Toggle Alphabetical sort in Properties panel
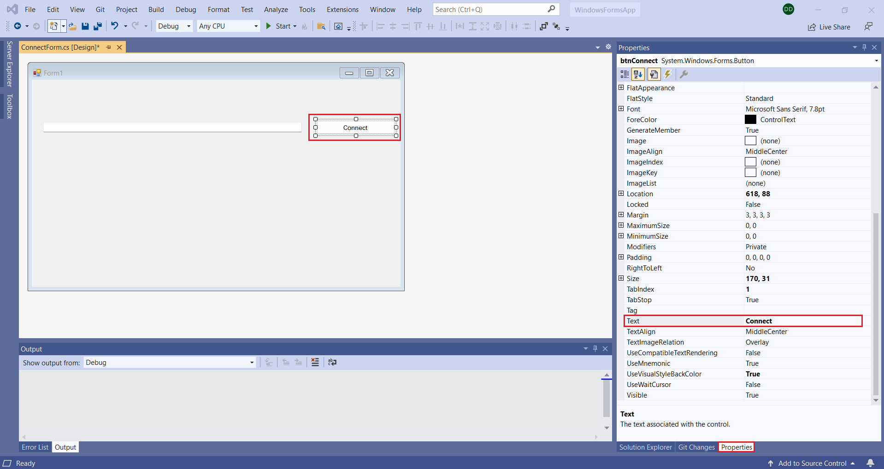The height and width of the screenshot is (469, 884). (x=638, y=74)
